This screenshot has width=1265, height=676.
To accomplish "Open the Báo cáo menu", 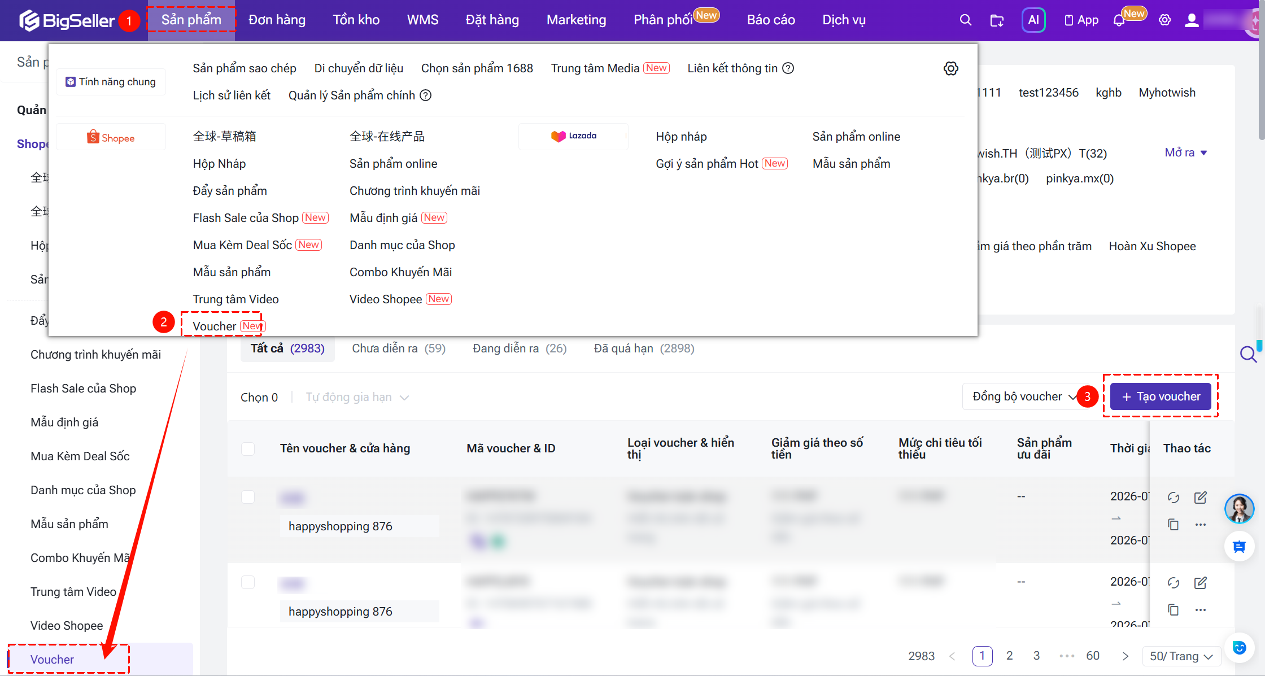I will coord(771,20).
